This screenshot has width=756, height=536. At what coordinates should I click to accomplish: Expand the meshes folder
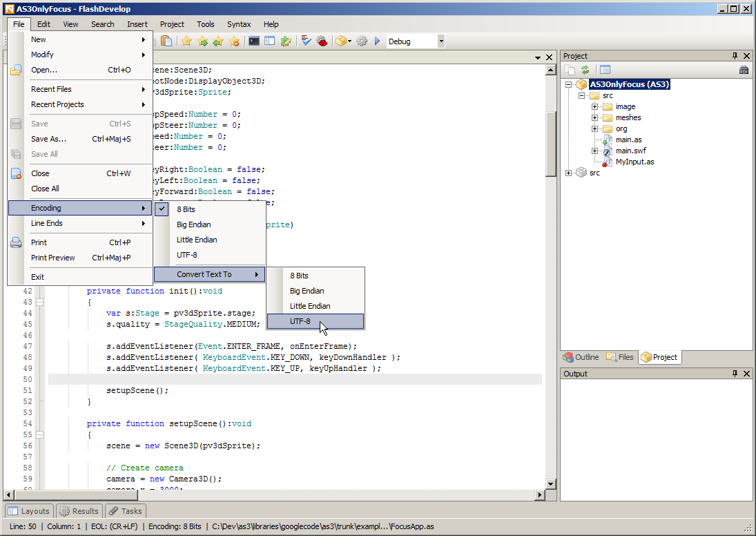pyautogui.click(x=594, y=117)
